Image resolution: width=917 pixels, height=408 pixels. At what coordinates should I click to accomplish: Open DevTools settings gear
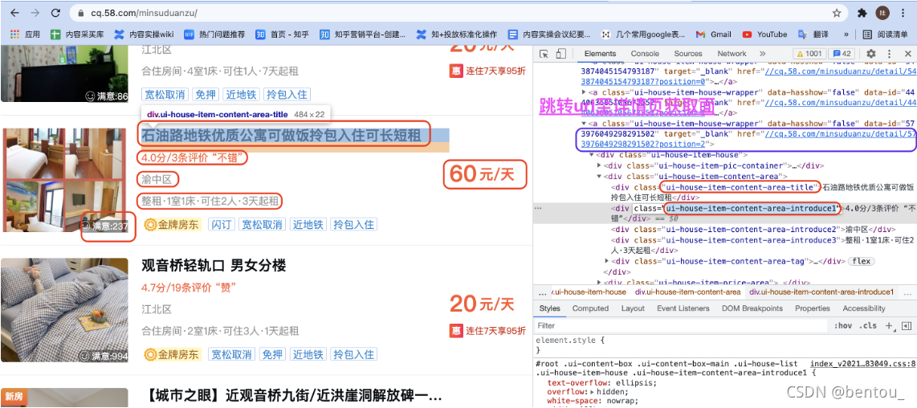tap(870, 54)
